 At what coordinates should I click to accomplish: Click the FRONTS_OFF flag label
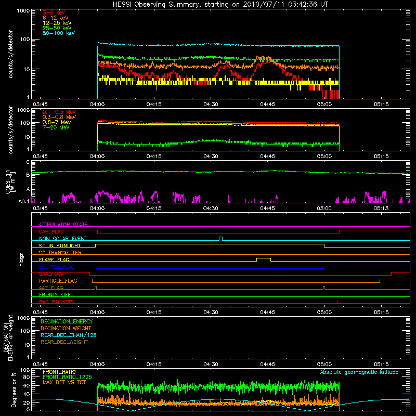pos(55,295)
